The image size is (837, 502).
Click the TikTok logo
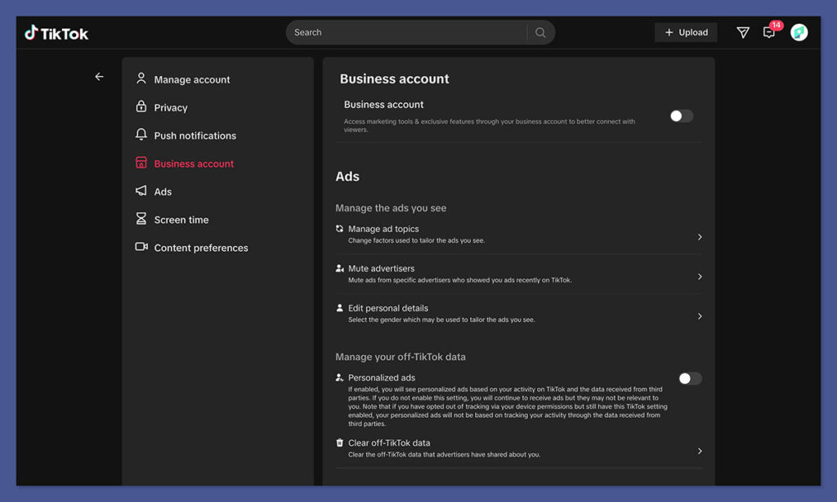[56, 33]
